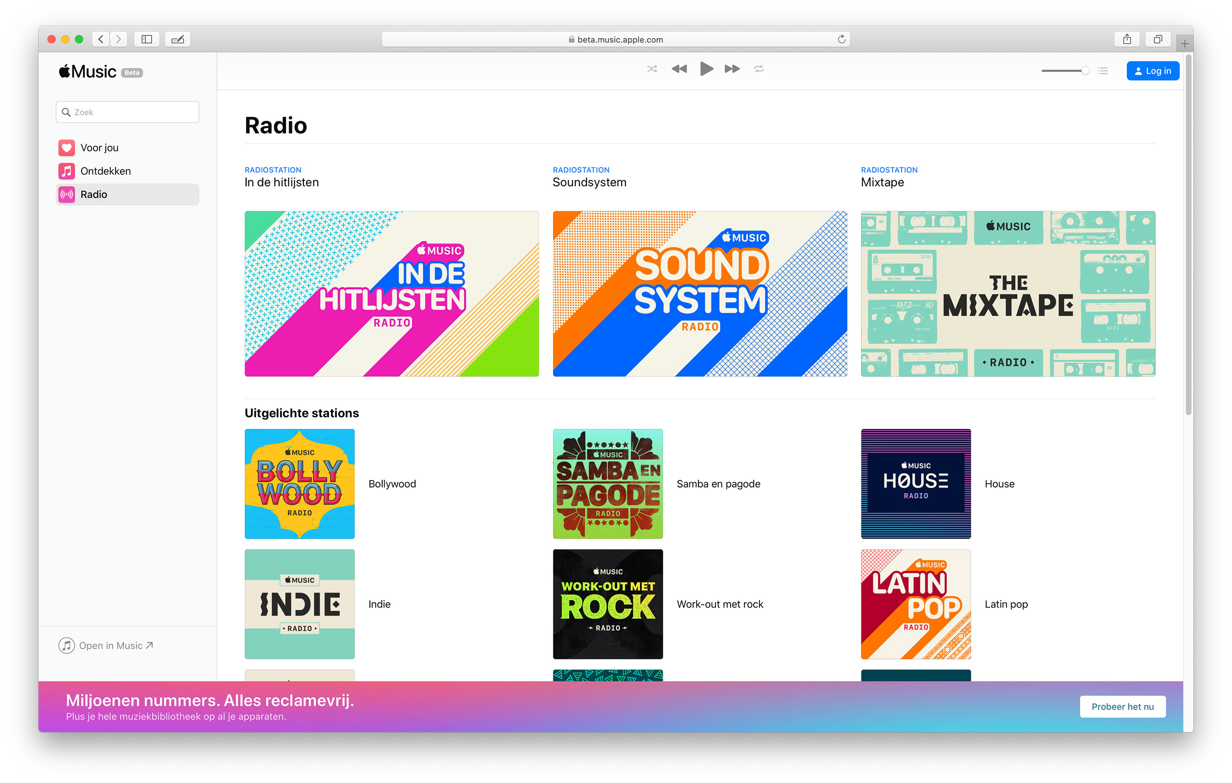This screenshot has width=1232, height=783.
Task: Click the Indie station label
Action: tap(379, 604)
